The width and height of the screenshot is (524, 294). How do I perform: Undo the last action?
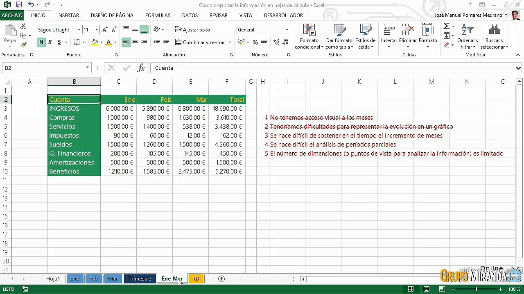click(31, 5)
